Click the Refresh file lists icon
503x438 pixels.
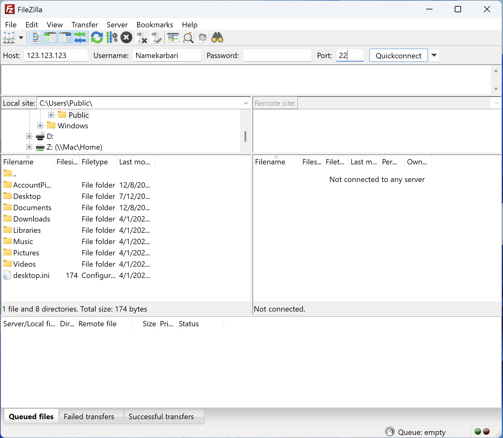click(x=97, y=38)
